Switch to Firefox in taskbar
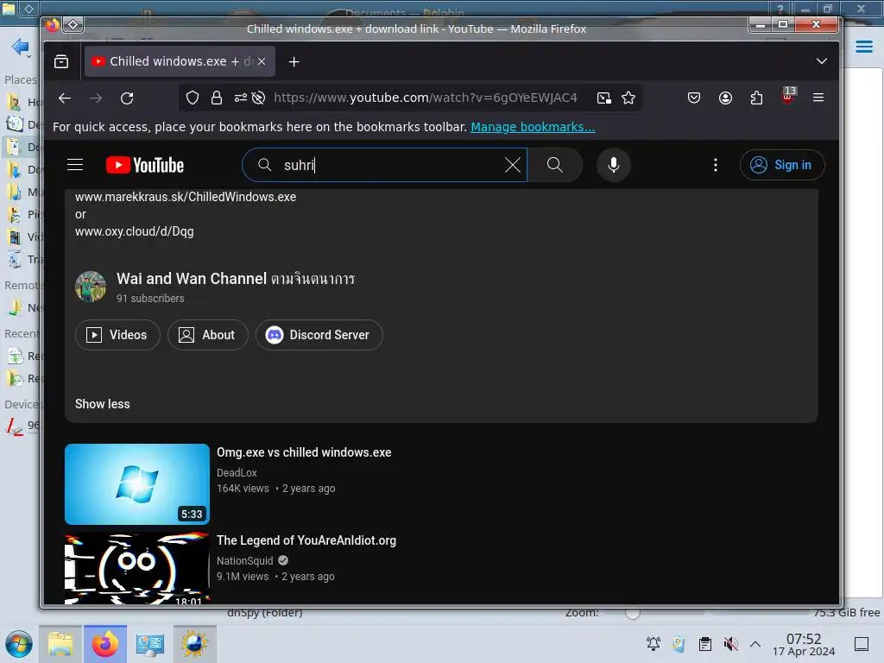The image size is (884, 663). tap(105, 644)
